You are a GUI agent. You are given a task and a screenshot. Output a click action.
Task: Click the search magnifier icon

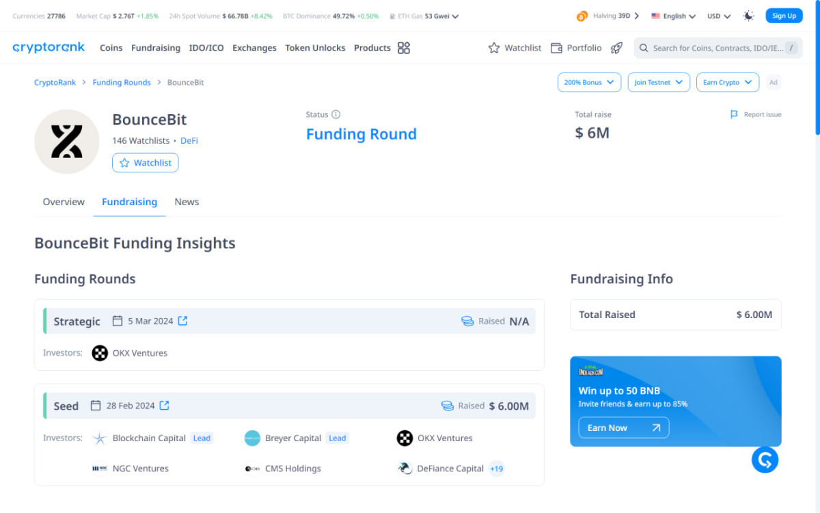[x=643, y=48]
